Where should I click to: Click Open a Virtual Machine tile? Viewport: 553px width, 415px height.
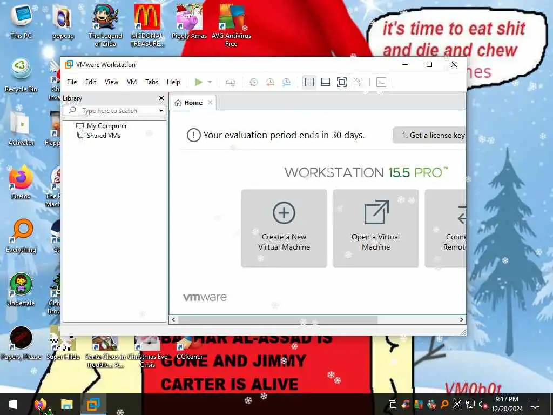(x=376, y=229)
